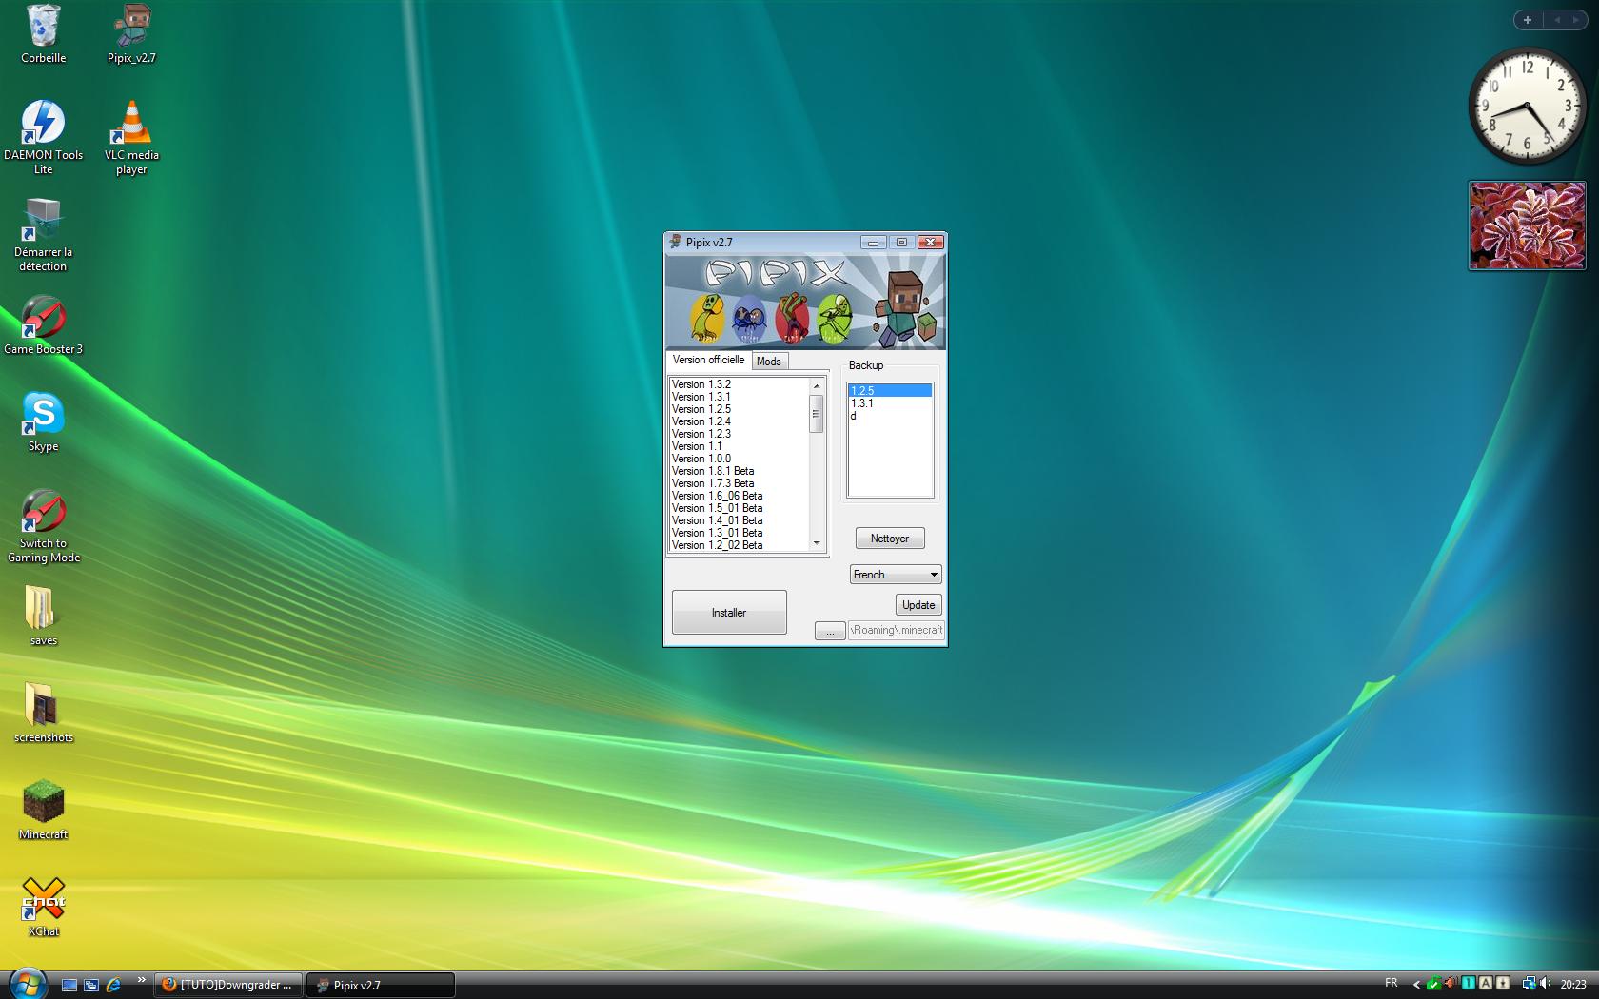Switch to the Mods tab
1599x999 pixels.
(769, 362)
